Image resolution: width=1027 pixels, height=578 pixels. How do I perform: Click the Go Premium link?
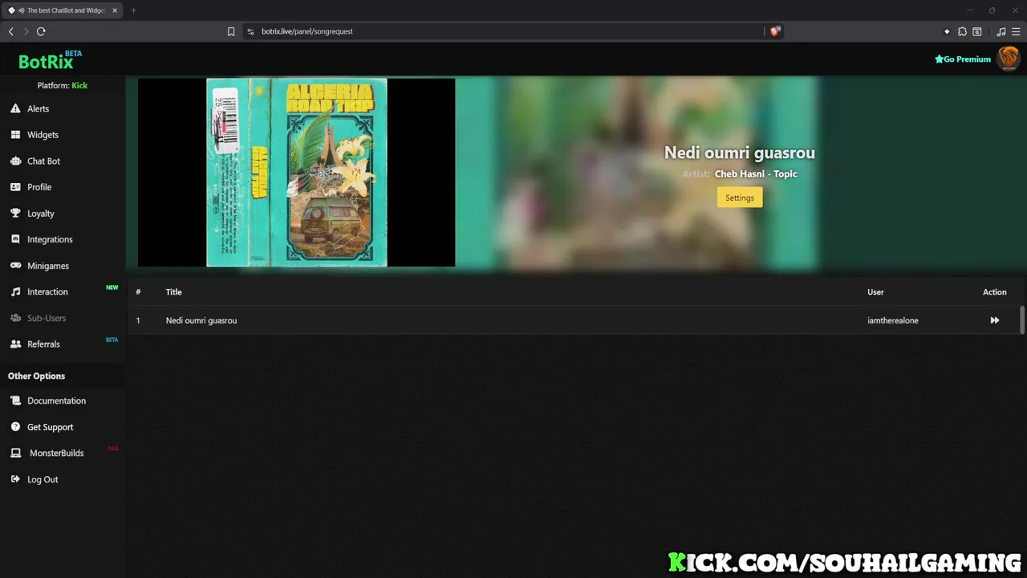[x=963, y=59]
